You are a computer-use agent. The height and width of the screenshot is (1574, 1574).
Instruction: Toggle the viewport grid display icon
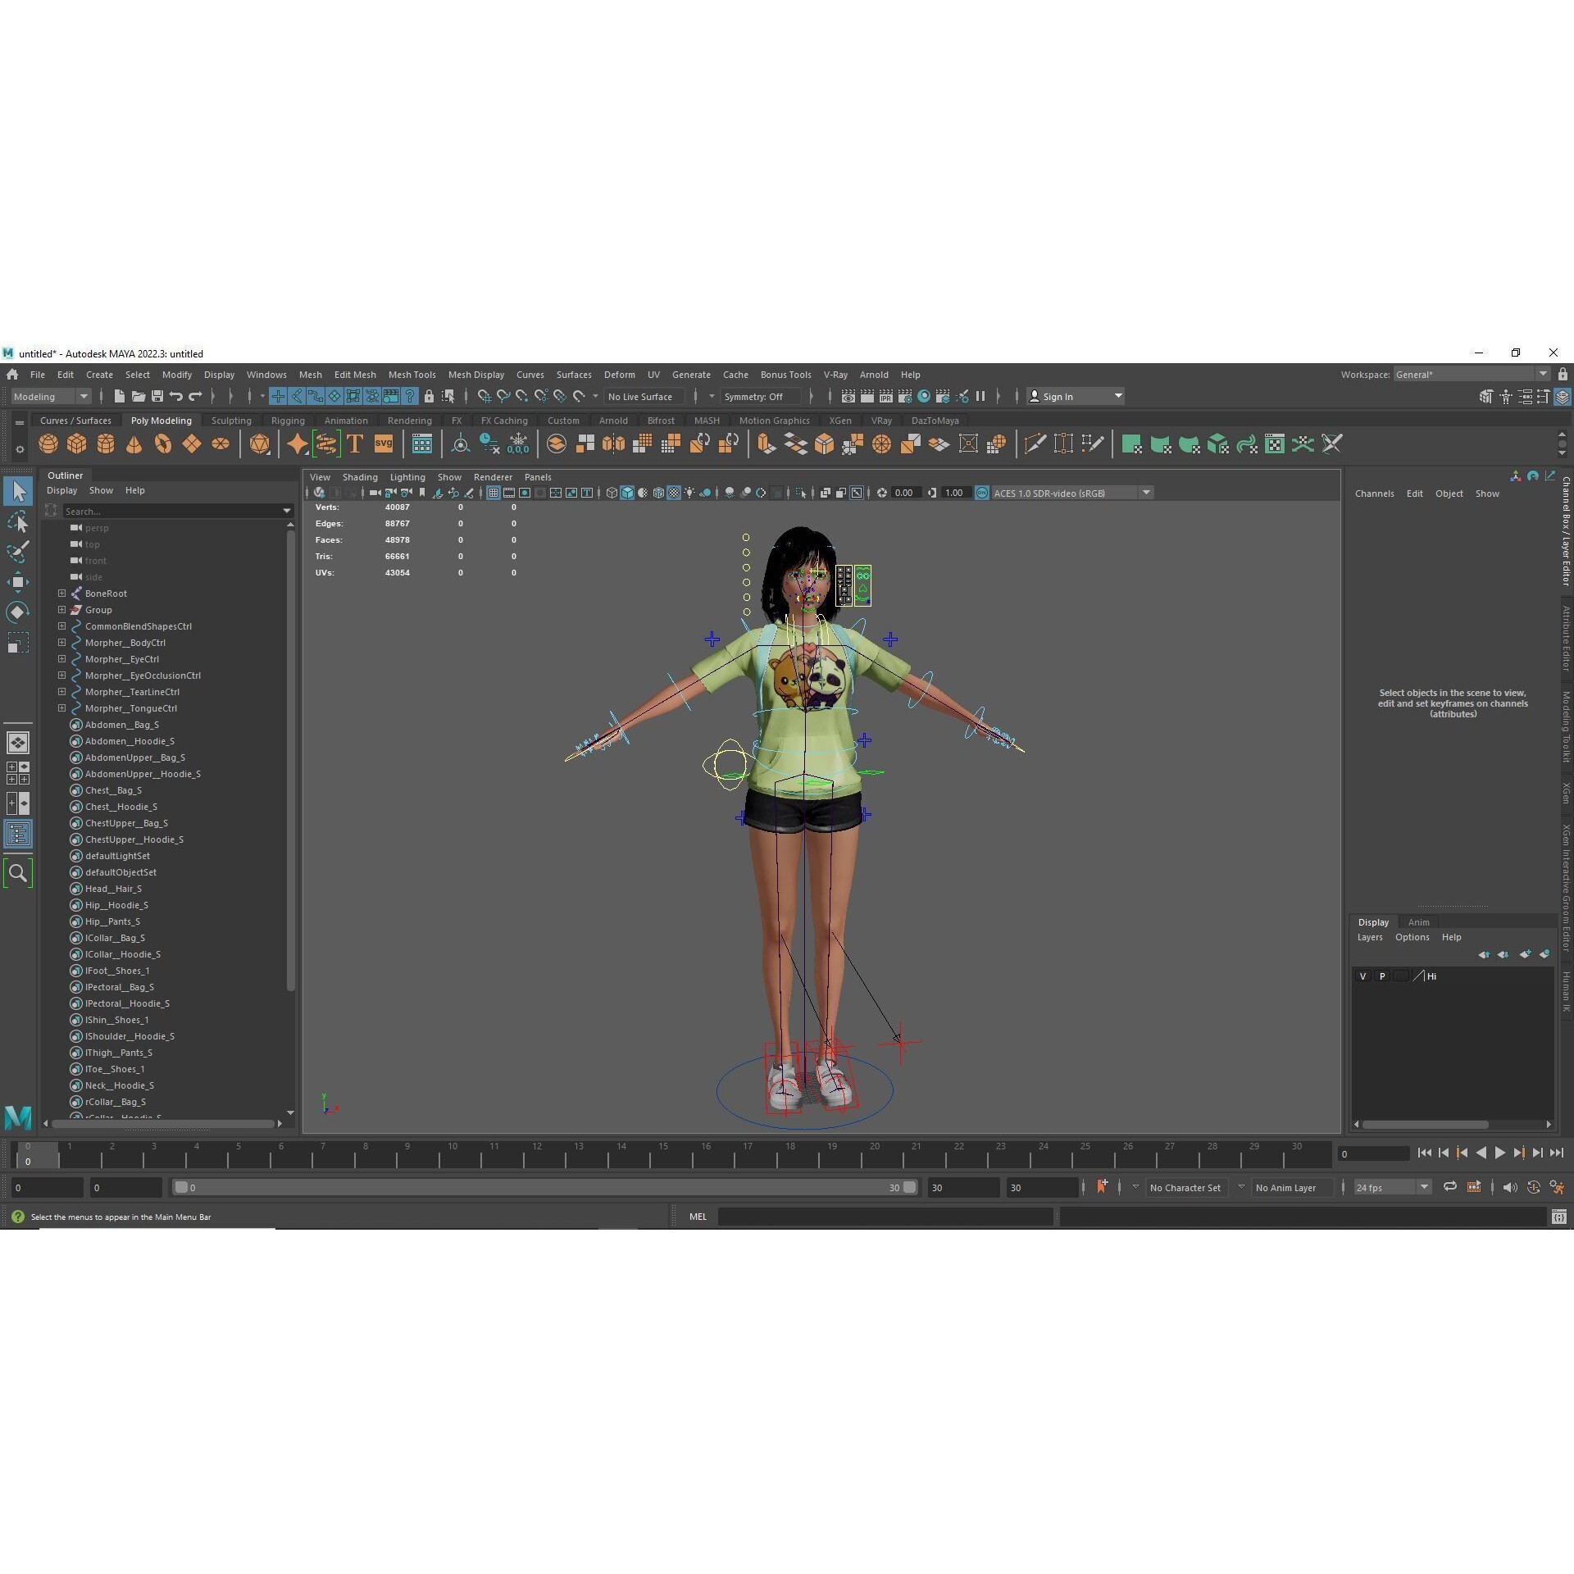point(494,493)
